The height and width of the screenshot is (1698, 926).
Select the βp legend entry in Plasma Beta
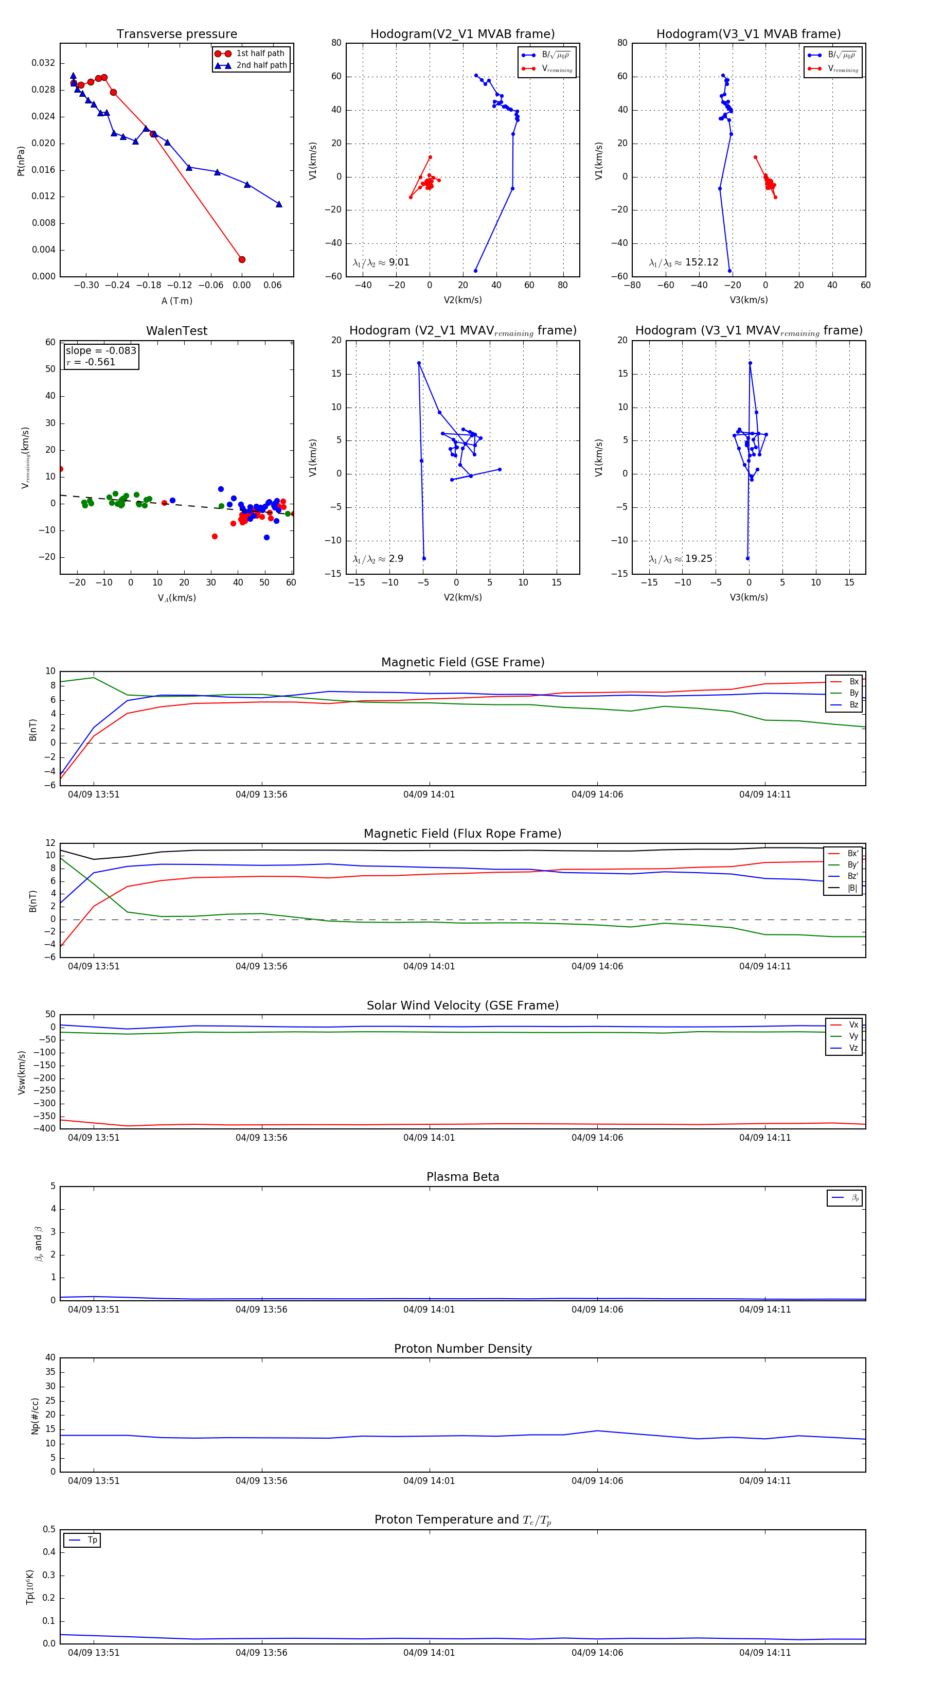846,1198
